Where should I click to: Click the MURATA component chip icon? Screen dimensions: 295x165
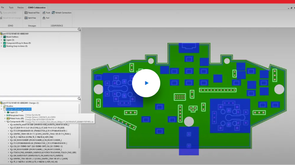click(x=11, y=125)
